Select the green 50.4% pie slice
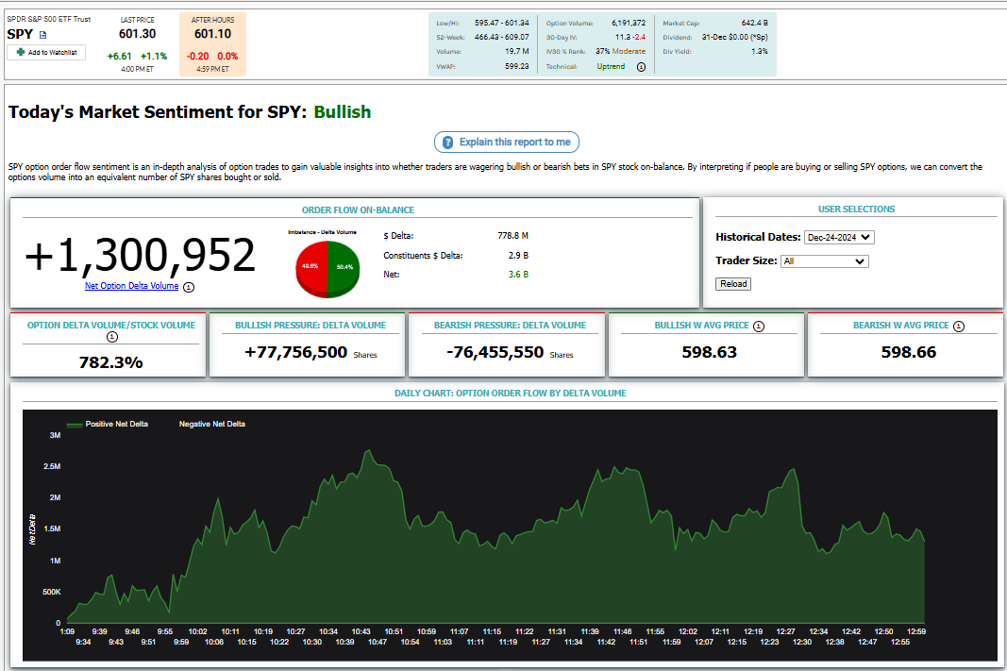Screen dimensions: 1007x671 click(344, 266)
